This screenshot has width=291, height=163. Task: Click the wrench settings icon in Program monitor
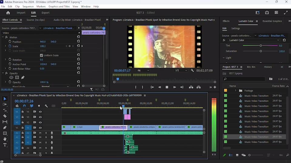pos(192,70)
